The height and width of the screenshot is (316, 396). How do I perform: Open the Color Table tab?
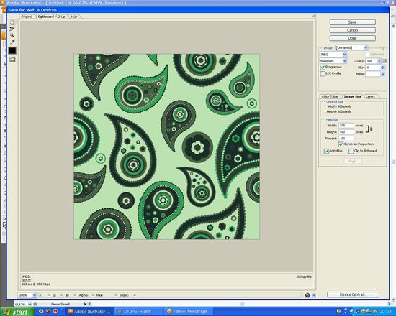click(330, 96)
